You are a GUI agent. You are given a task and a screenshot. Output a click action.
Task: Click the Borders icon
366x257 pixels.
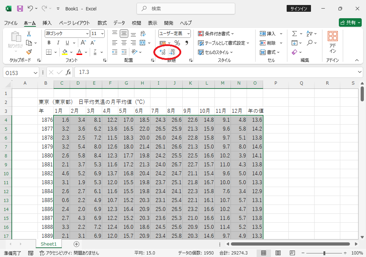[49, 52]
